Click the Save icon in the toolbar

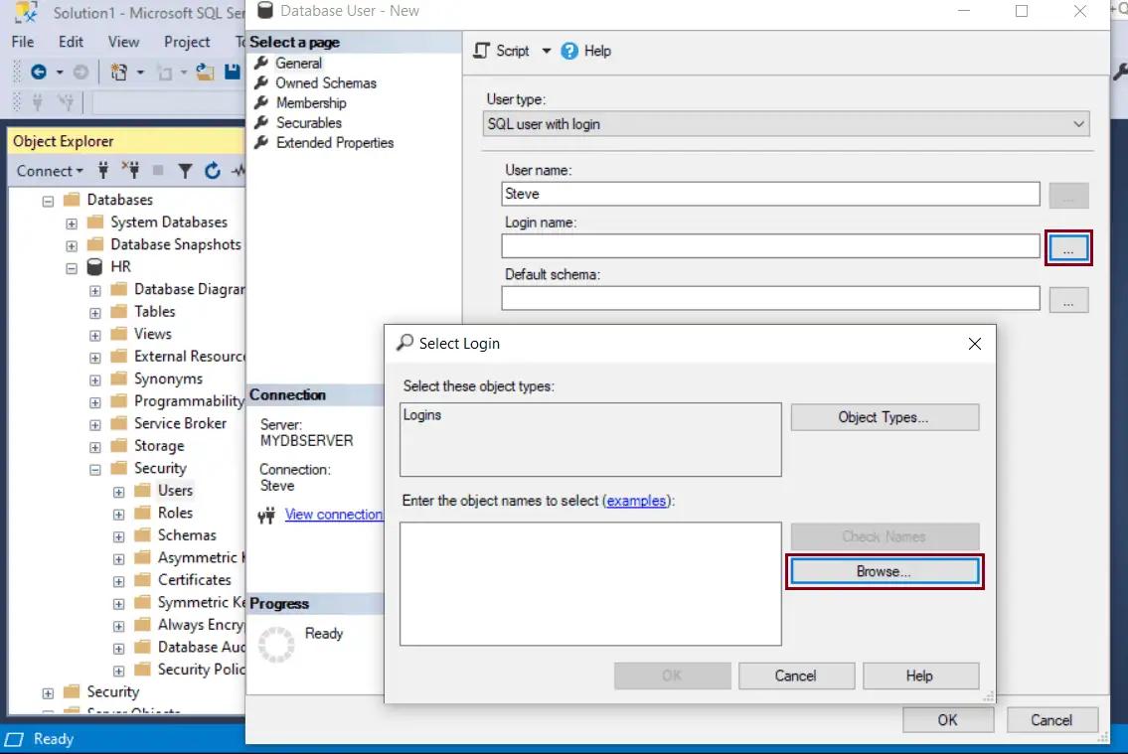coord(232,72)
